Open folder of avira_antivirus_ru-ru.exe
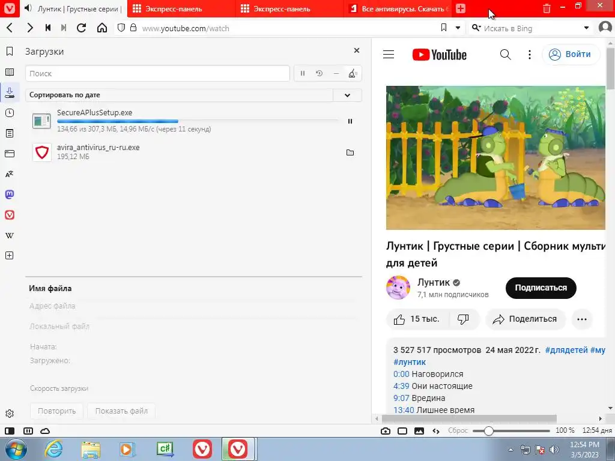This screenshot has height=461, width=615. click(x=350, y=152)
